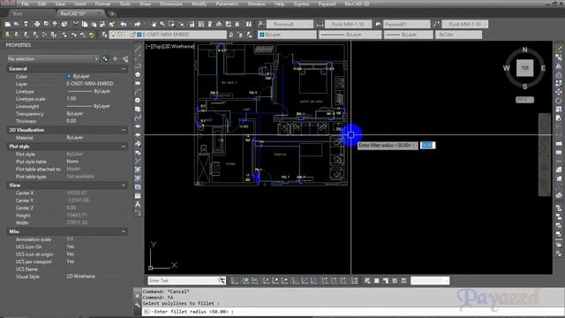
Task: Select the Line draw tool
Action: (x=138, y=49)
